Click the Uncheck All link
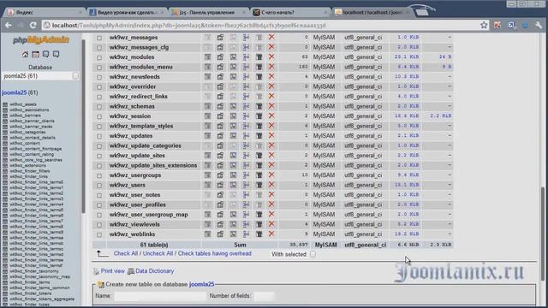548x308 pixels. coord(158,253)
